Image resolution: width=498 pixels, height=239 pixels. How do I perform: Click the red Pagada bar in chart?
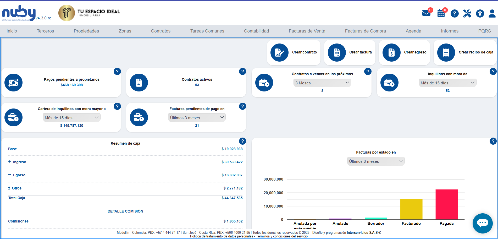pyautogui.click(x=446, y=204)
